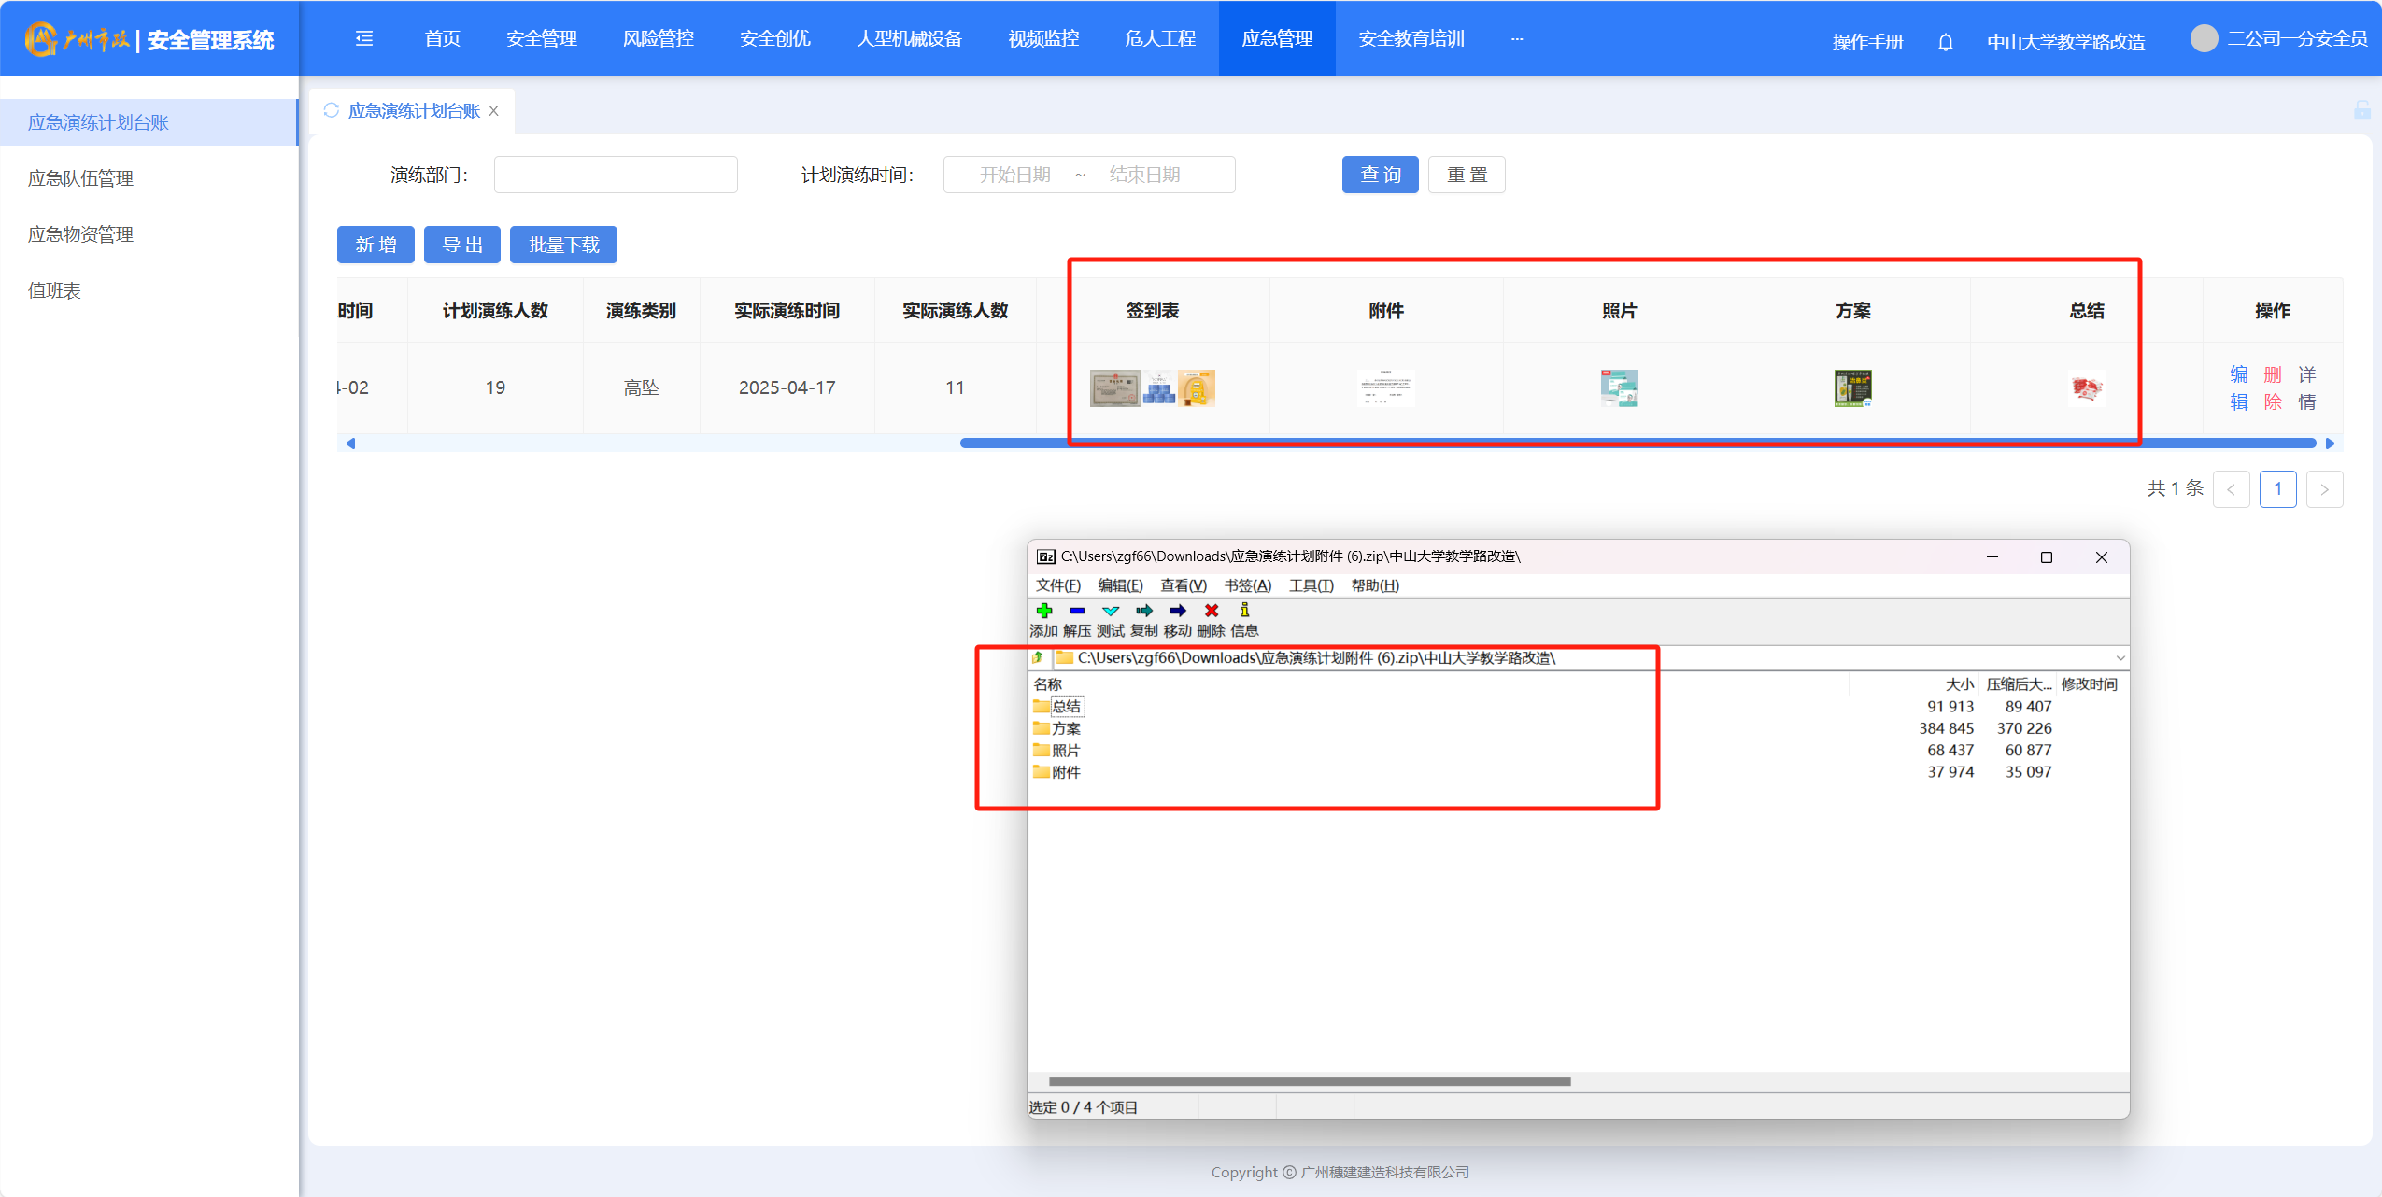Click the Test (测试) checkmark icon
This screenshot has height=1197, width=2382.
coord(1111,611)
